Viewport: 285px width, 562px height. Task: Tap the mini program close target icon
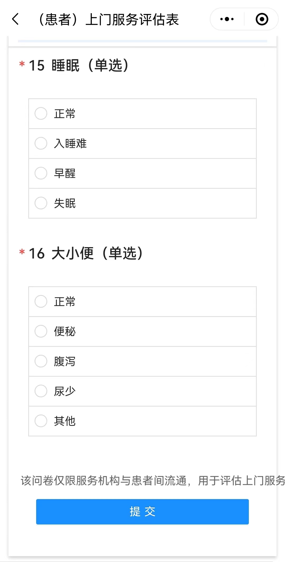pos(262,19)
